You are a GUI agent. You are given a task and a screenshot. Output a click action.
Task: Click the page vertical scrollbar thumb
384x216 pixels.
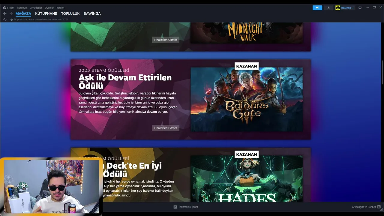point(382,72)
